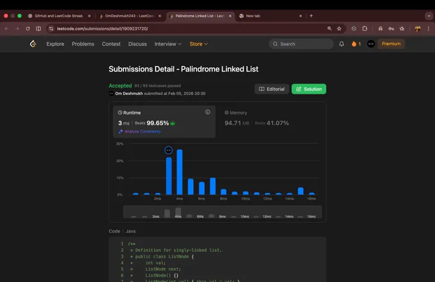Open the Editorial button
Viewport: 435px width, 282px height.
pos(272,89)
